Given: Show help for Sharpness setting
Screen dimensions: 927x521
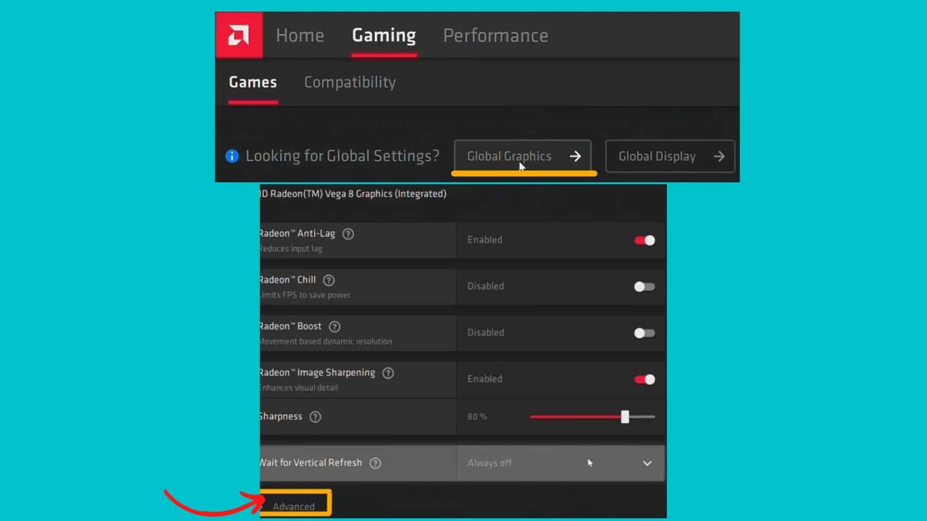Looking at the screenshot, I should tap(315, 417).
